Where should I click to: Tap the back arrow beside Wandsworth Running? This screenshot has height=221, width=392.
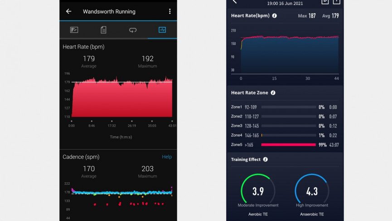coord(68,11)
